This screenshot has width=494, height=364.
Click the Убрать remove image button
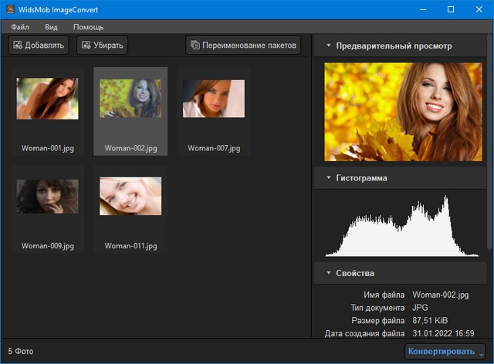click(x=102, y=45)
